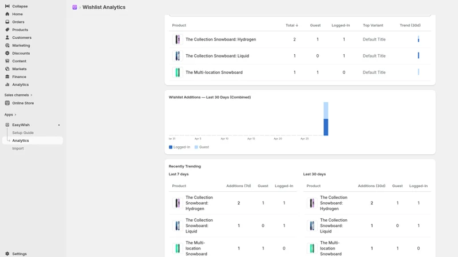Open the Orders inbox icon
This screenshot has width=458, height=257.
click(x=7, y=22)
